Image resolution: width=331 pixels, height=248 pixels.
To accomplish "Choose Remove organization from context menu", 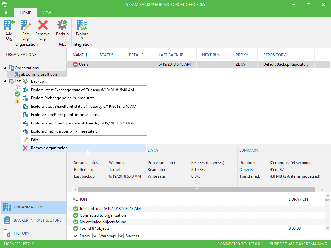I will 84,148.
